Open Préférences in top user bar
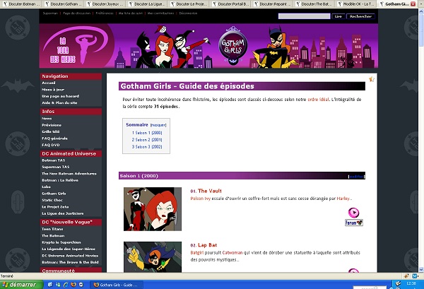The image size is (424, 289). (x=105, y=13)
